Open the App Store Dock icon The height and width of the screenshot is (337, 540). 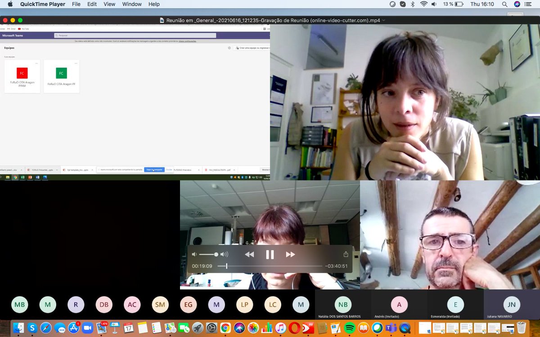click(x=73, y=328)
